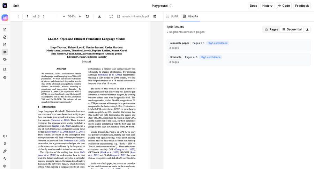314x169 pixels.
Task: Open the Playground selector dropdown
Action: click(162, 6)
